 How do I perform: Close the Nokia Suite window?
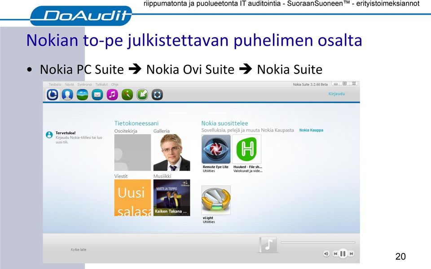coord(354,83)
